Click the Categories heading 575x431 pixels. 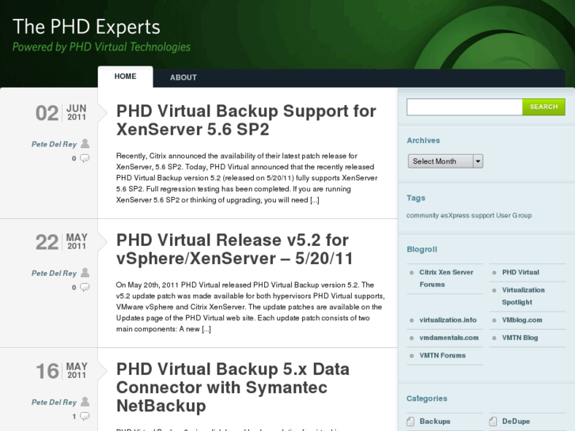pyautogui.click(x=427, y=399)
